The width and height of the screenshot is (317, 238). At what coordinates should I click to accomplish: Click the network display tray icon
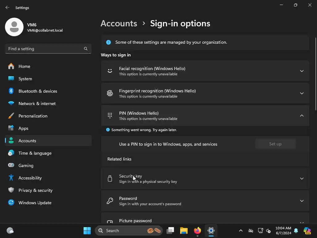tap(260, 231)
